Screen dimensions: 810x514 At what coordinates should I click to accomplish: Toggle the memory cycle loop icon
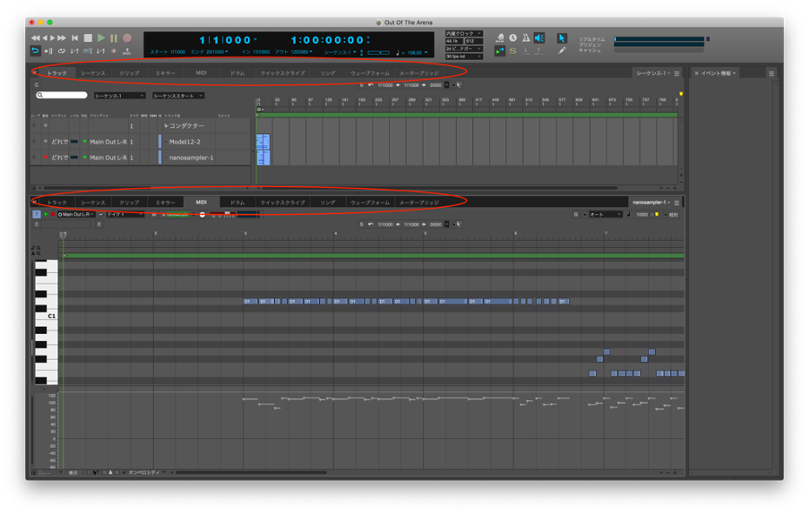click(x=62, y=51)
